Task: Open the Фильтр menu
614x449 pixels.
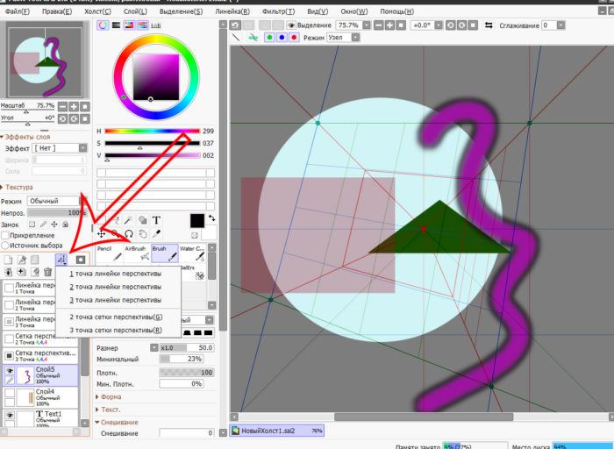Action: 278,11
